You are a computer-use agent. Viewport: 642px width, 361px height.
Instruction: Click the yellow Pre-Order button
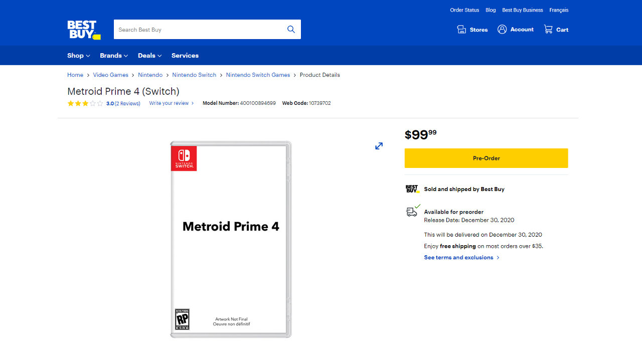[487, 158]
